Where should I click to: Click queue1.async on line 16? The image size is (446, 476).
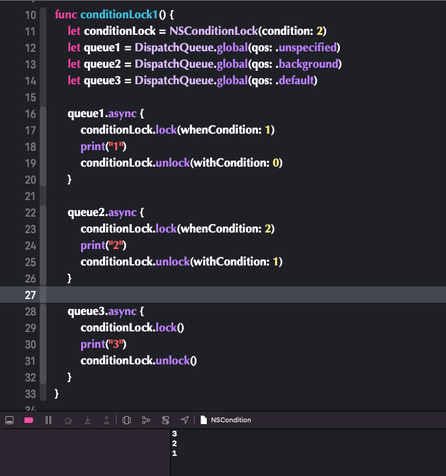[x=102, y=114]
